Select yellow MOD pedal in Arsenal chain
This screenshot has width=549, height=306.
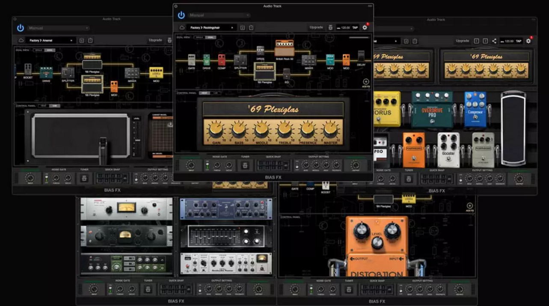pos(156,73)
